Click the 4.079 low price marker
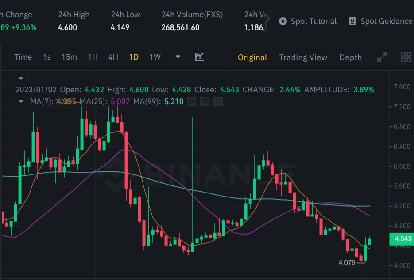This screenshot has height=280, width=414. coord(347,262)
